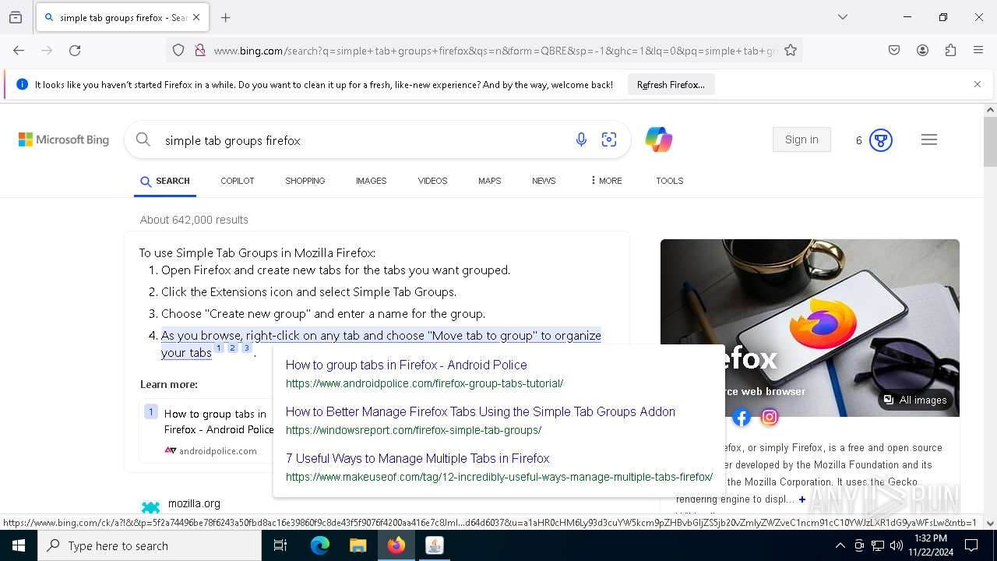The height and width of the screenshot is (561, 997).
Task: Click the page vertical scrollbar thumb
Action: (x=990, y=141)
